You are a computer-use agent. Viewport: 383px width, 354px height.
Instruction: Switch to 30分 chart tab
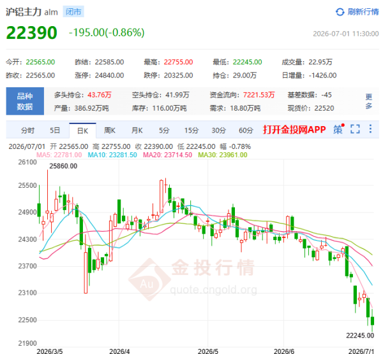coord(218,131)
